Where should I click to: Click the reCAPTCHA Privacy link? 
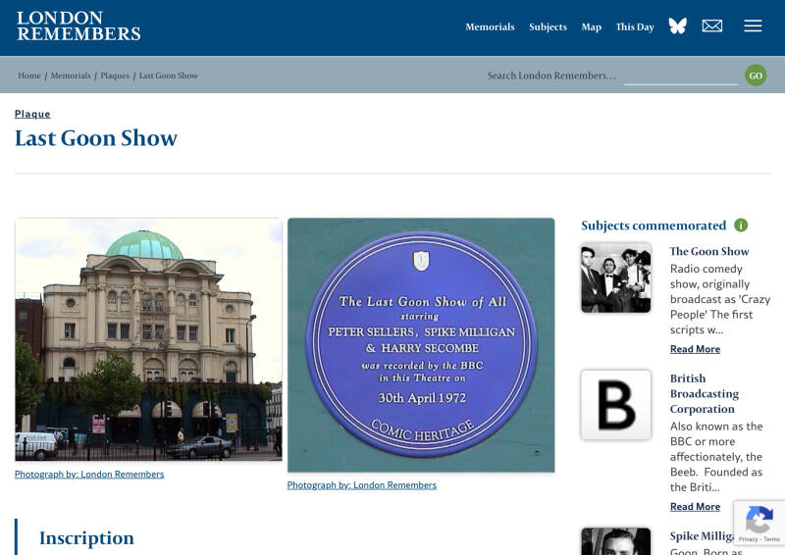(x=748, y=539)
